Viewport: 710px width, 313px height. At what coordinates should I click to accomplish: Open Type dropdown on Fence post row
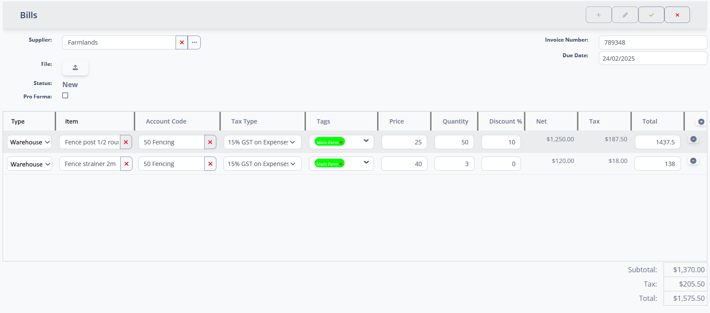click(29, 142)
